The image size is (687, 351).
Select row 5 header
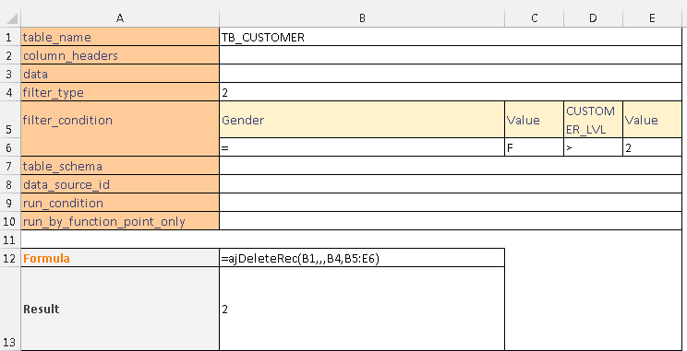(10, 120)
